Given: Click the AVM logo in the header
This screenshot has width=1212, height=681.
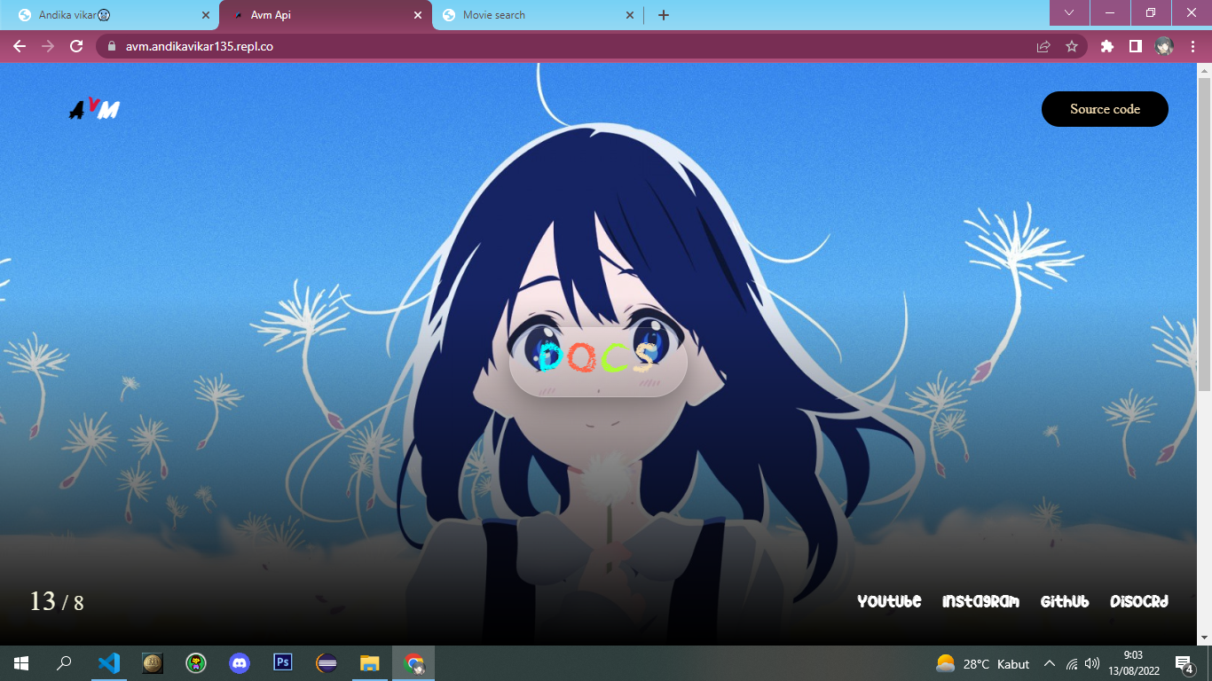Looking at the screenshot, I should click(94, 109).
